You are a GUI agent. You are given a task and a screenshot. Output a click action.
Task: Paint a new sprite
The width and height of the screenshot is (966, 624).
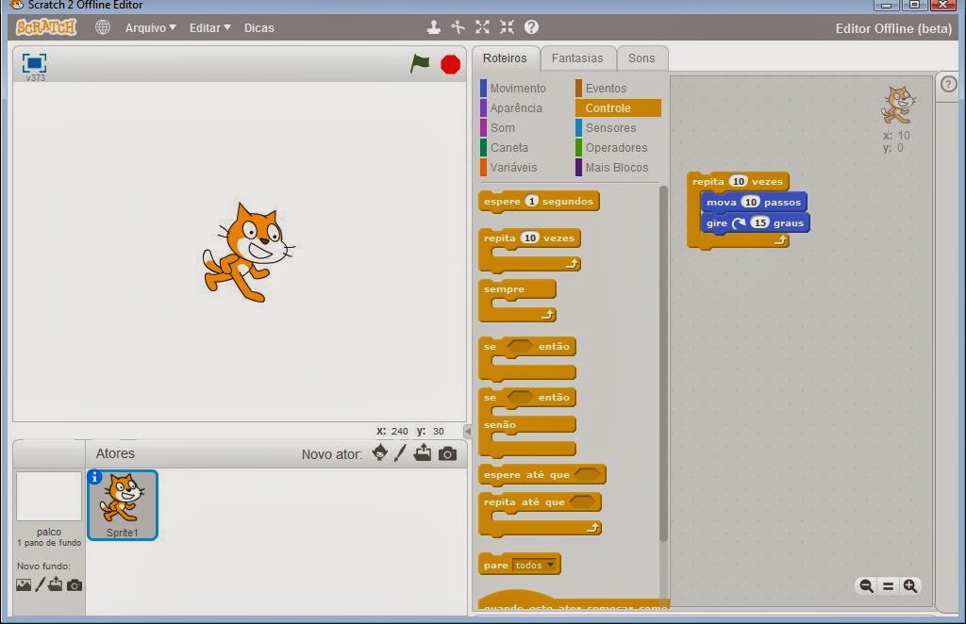[400, 453]
